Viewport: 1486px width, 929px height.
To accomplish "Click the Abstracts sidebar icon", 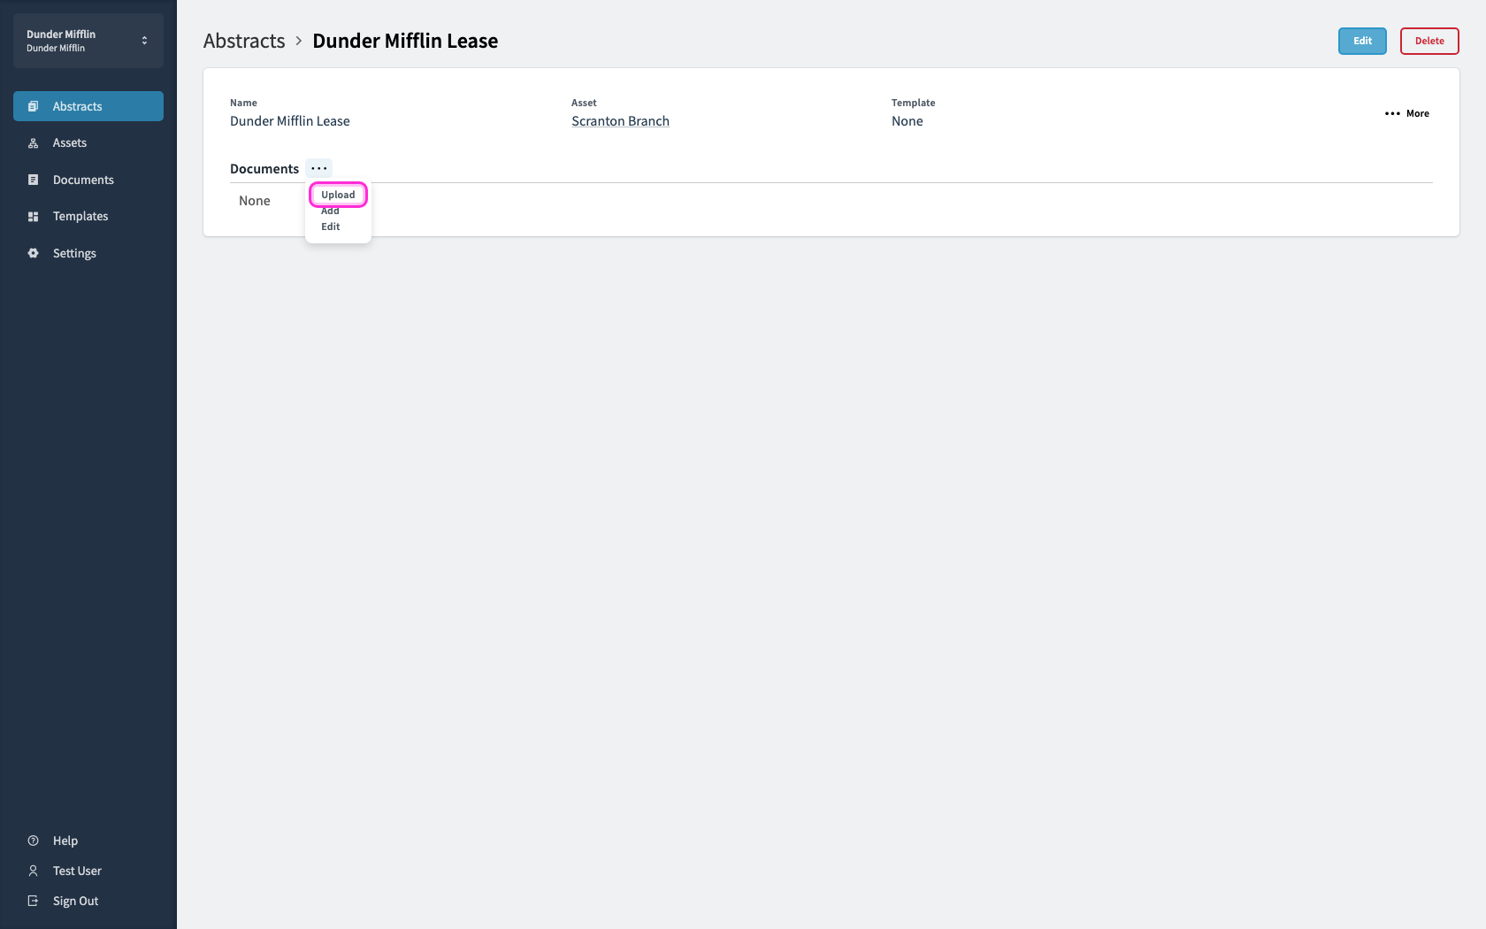I will point(33,106).
